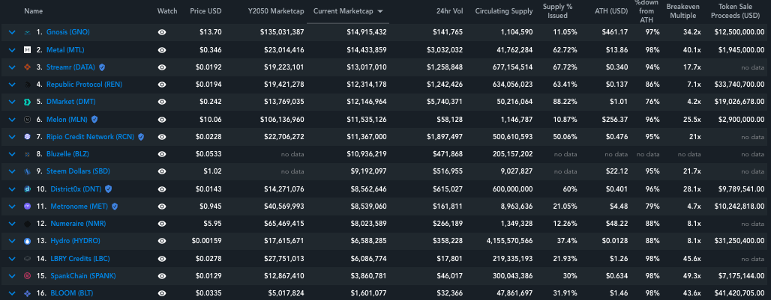
Task: Click the verified badge beside Ripio Credit Network
Action: tap(141, 137)
